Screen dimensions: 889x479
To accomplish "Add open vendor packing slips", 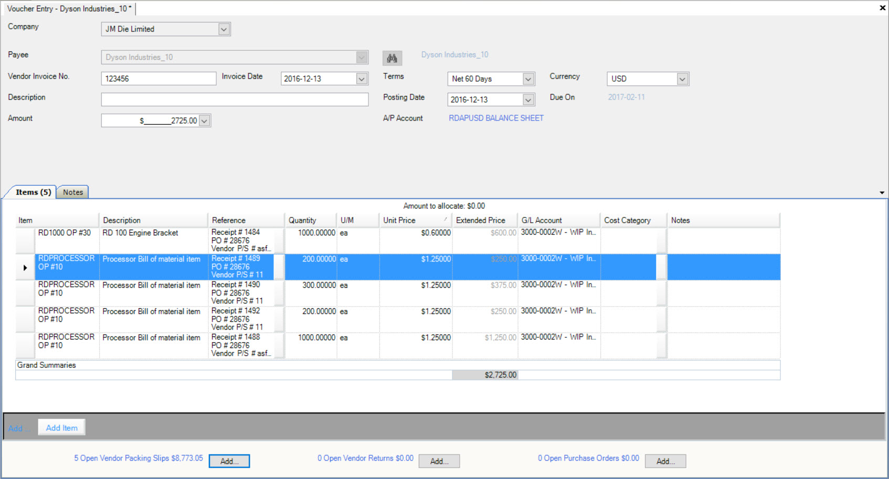I will [x=229, y=461].
